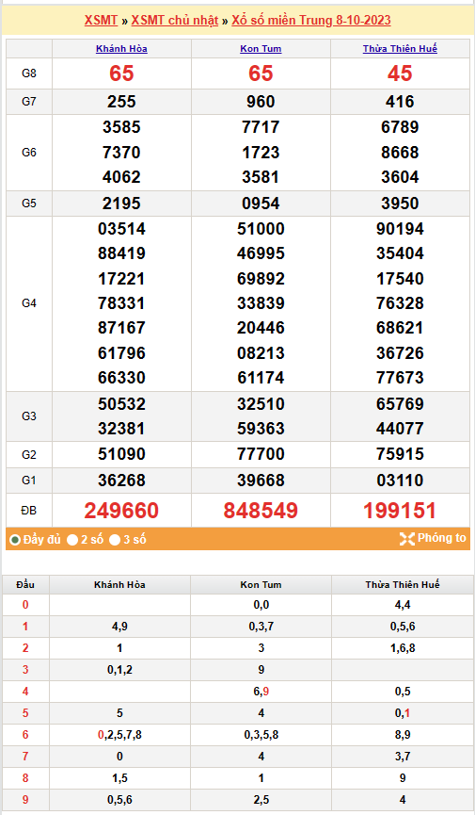The height and width of the screenshot is (815, 475).
Task: Select the 3 số radio option
Action: (115, 540)
